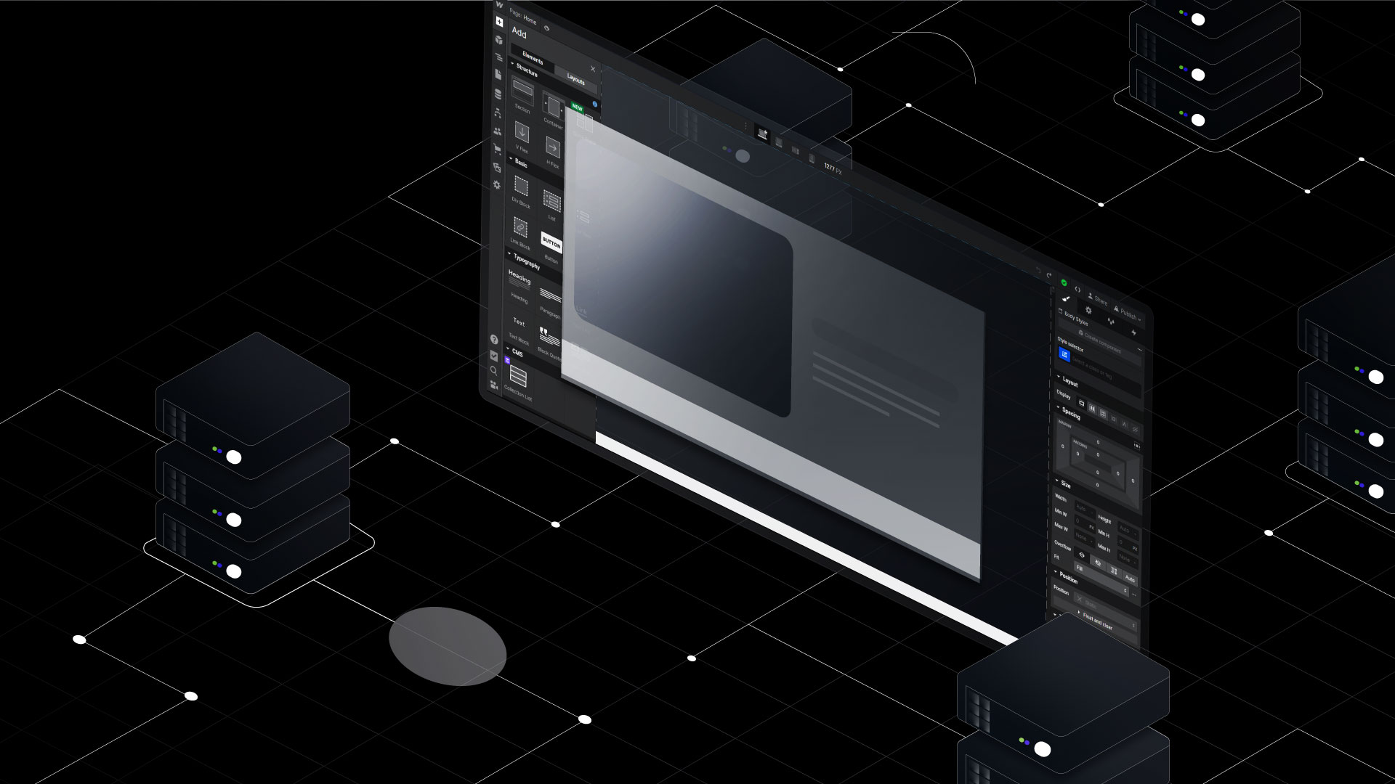Select display none crossed-out option
1395x784 pixels.
[x=1135, y=430]
